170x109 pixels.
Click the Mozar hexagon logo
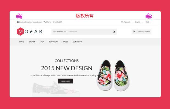click(20, 31)
